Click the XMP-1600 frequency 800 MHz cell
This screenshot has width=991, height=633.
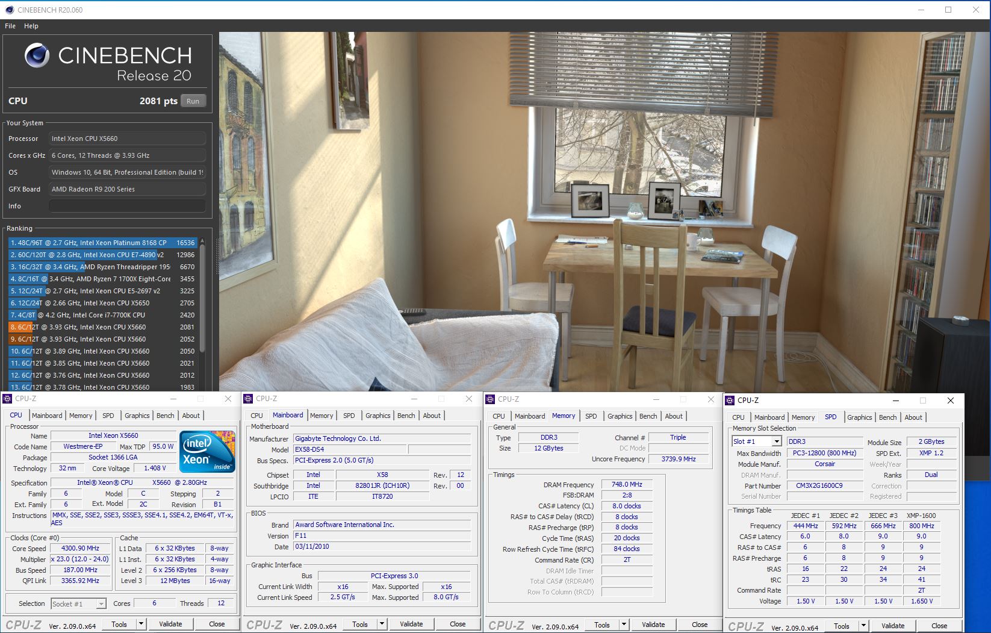click(x=921, y=526)
